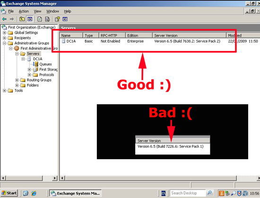
Task: Sort by the Modified column header
Action: (x=243, y=36)
